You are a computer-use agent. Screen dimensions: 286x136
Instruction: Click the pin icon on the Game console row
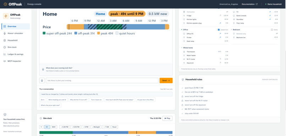(270, 16)
